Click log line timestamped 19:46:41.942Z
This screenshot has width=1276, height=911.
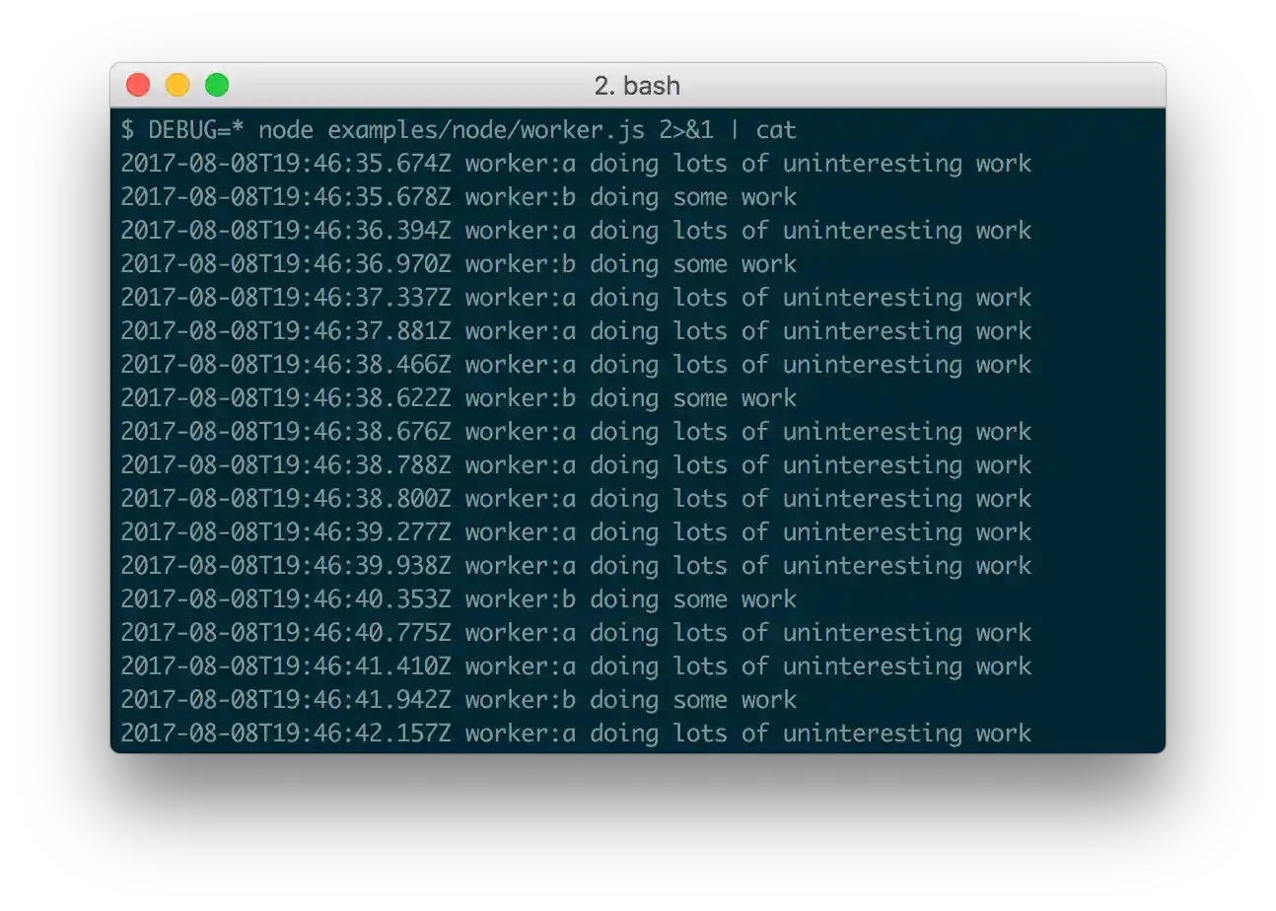click(x=459, y=700)
